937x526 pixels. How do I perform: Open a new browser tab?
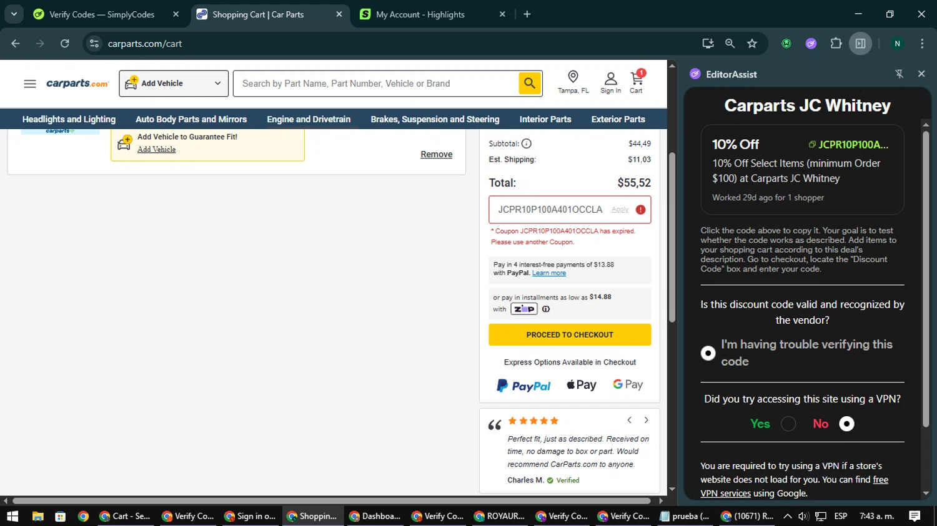pyautogui.click(x=527, y=14)
